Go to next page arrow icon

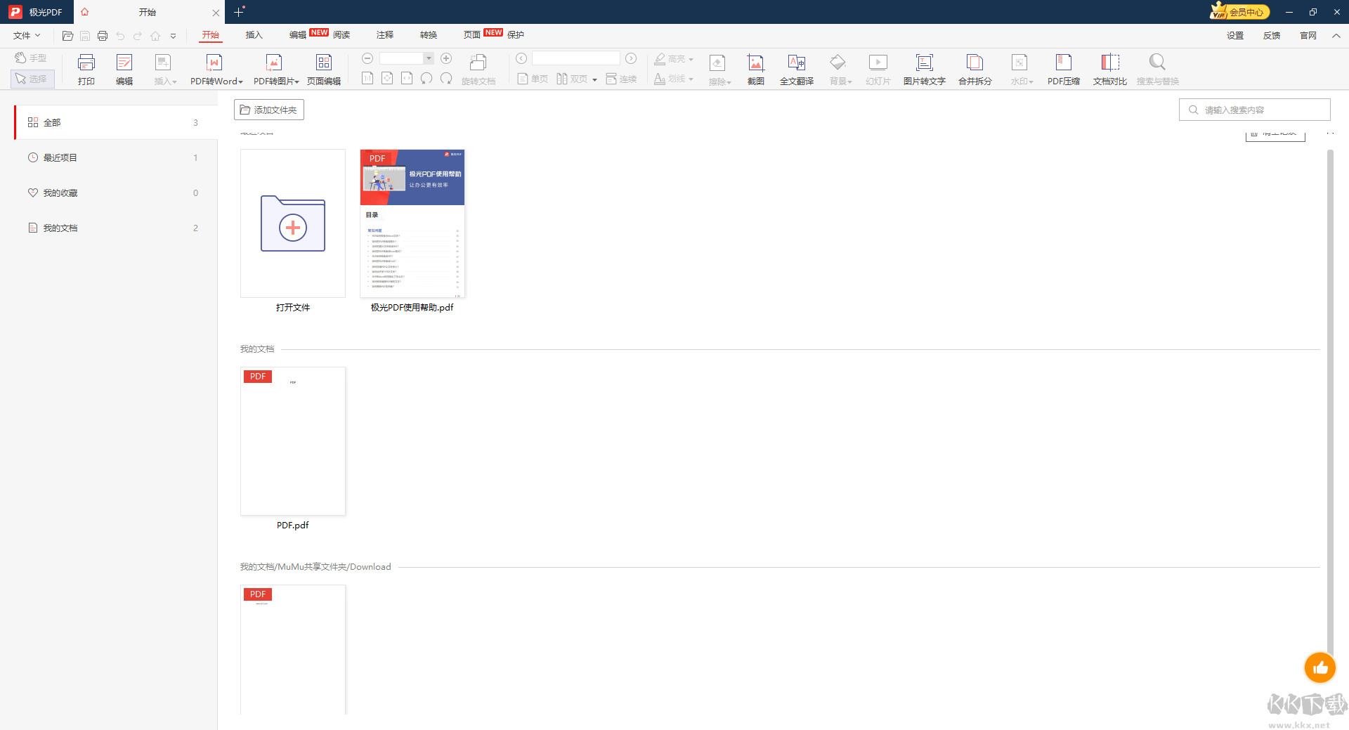tap(631, 58)
